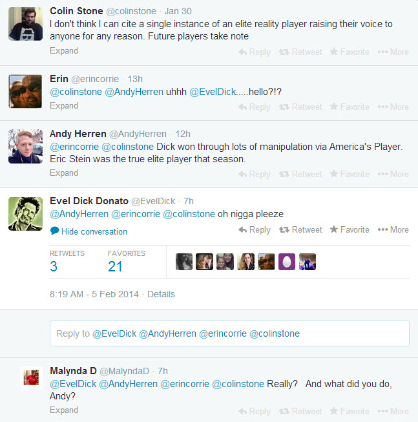This screenshot has width=418, height=422.
Task: Open More options on Evel Dick's tweet
Action: coord(393,229)
